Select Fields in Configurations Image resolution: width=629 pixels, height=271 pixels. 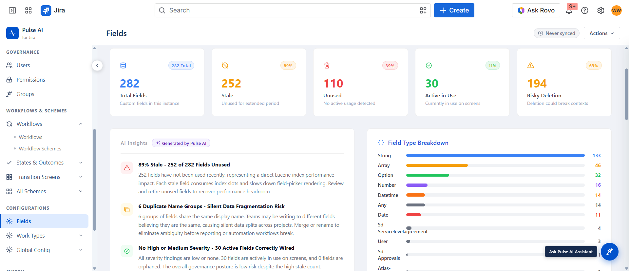[44, 221]
